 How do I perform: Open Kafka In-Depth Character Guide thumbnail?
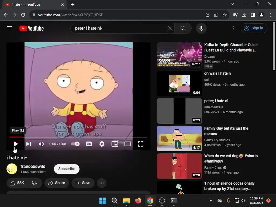click(x=179, y=55)
